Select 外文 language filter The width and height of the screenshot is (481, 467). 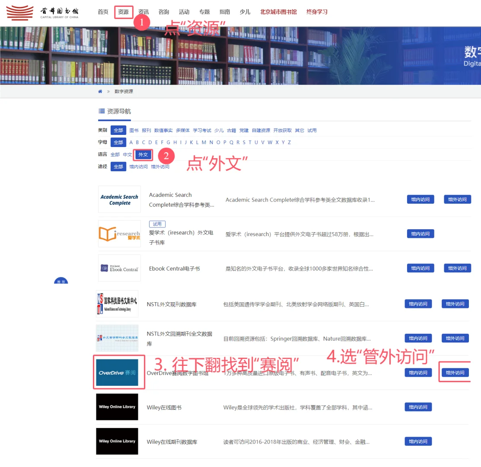pyautogui.click(x=143, y=155)
